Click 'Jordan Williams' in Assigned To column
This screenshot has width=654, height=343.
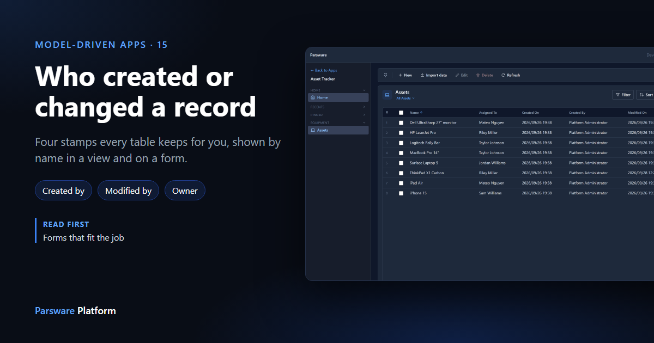492,163
